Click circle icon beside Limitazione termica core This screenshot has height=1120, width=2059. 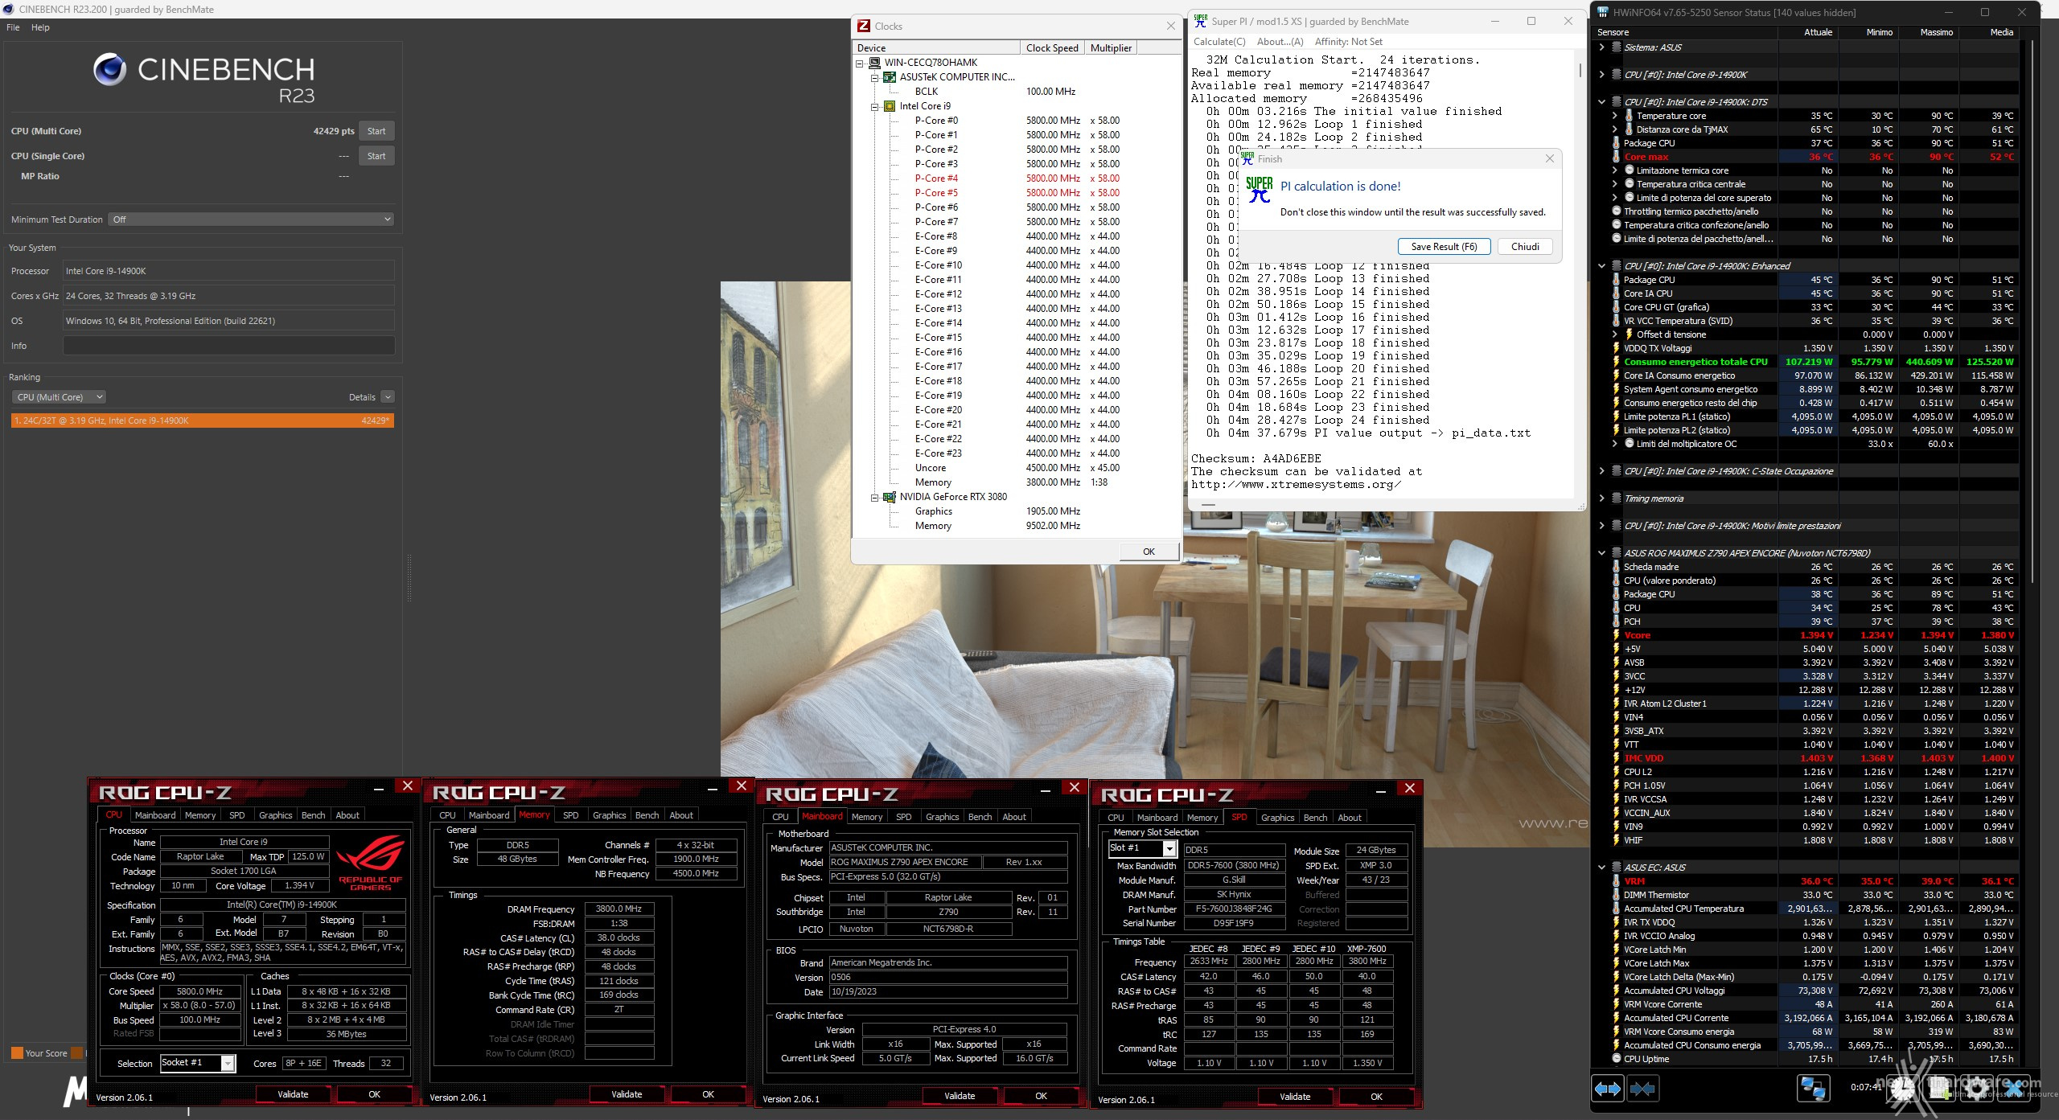pyautogui.click(x=1629, y=170)
